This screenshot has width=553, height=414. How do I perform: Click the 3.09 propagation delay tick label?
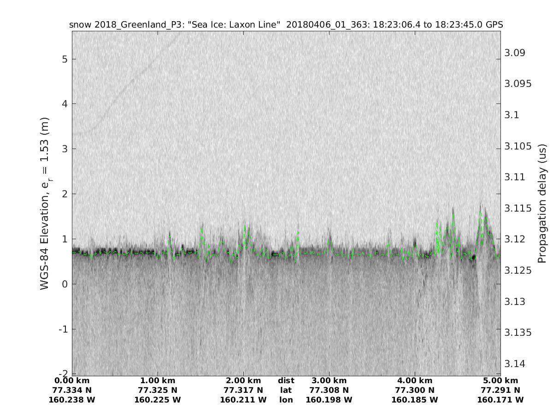point(514,52)
